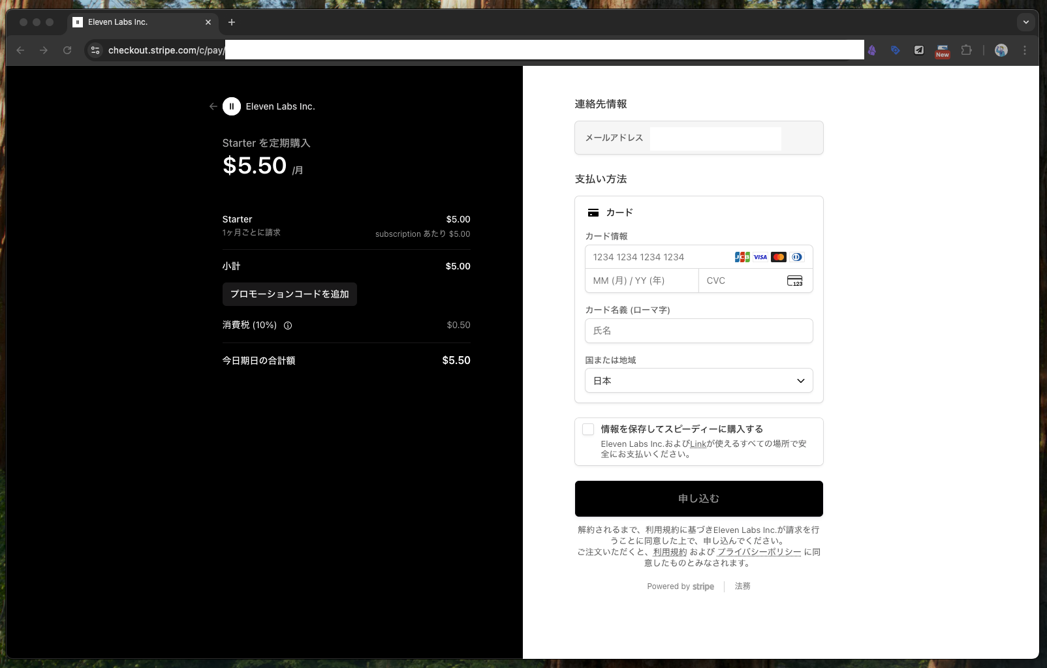Open the プライバシーポリシー link
The image size is (1047, 668).
(759, 552)
